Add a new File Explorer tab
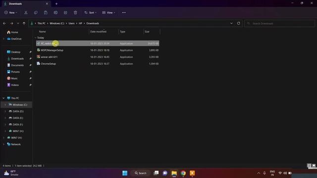 point(56,3)
